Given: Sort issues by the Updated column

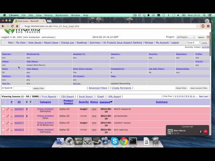Looking at the screenshot, I should pos(105,102).
